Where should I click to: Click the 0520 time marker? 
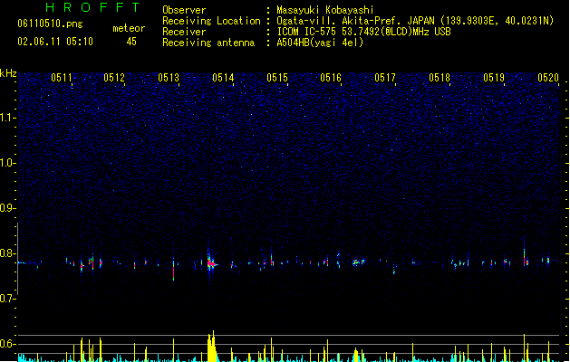(548, 78)
